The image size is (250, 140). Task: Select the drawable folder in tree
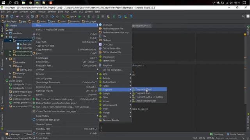pyautogui.click(x=19, y=63)
